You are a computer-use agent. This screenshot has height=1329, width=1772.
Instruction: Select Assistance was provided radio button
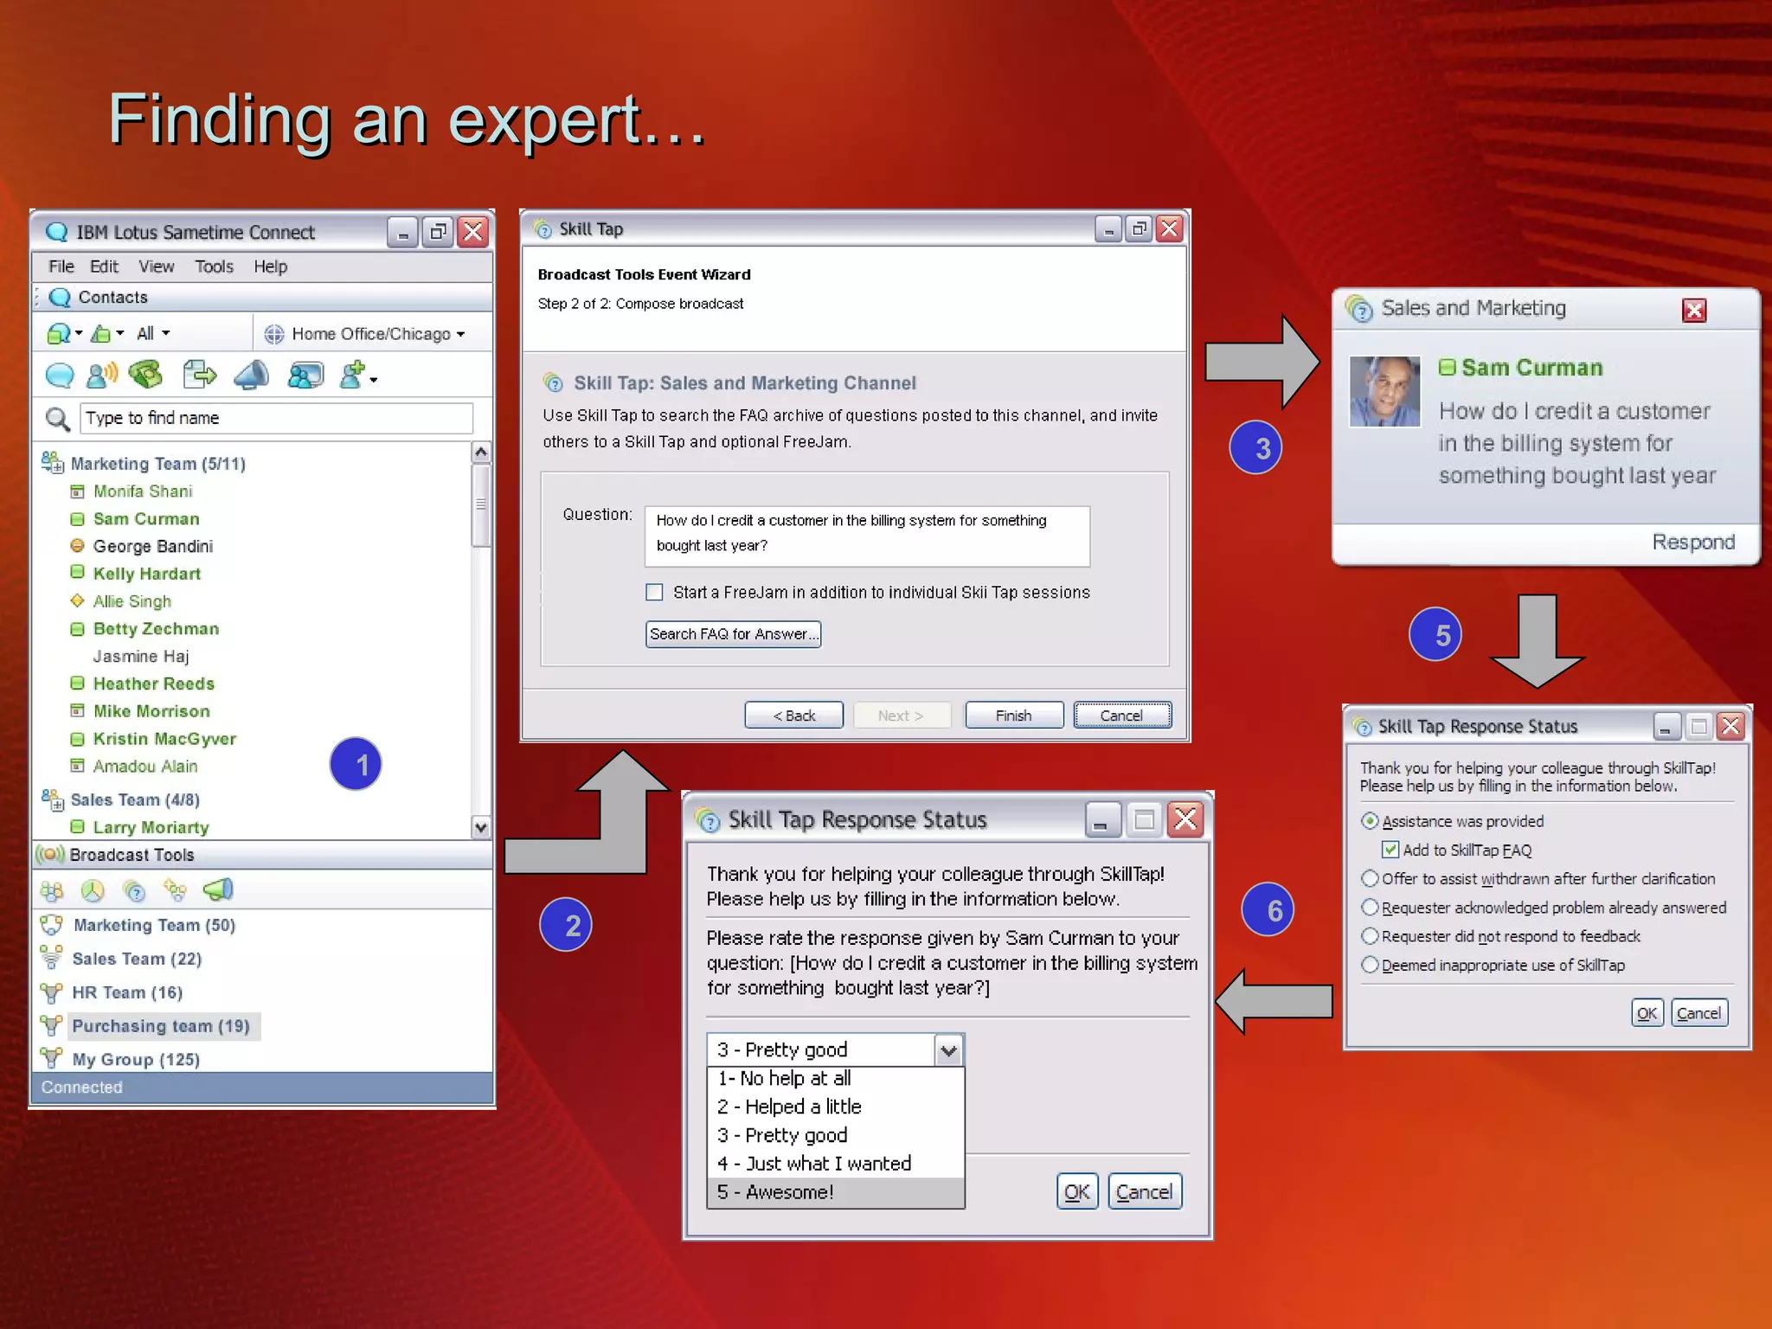coord(1370,820)
